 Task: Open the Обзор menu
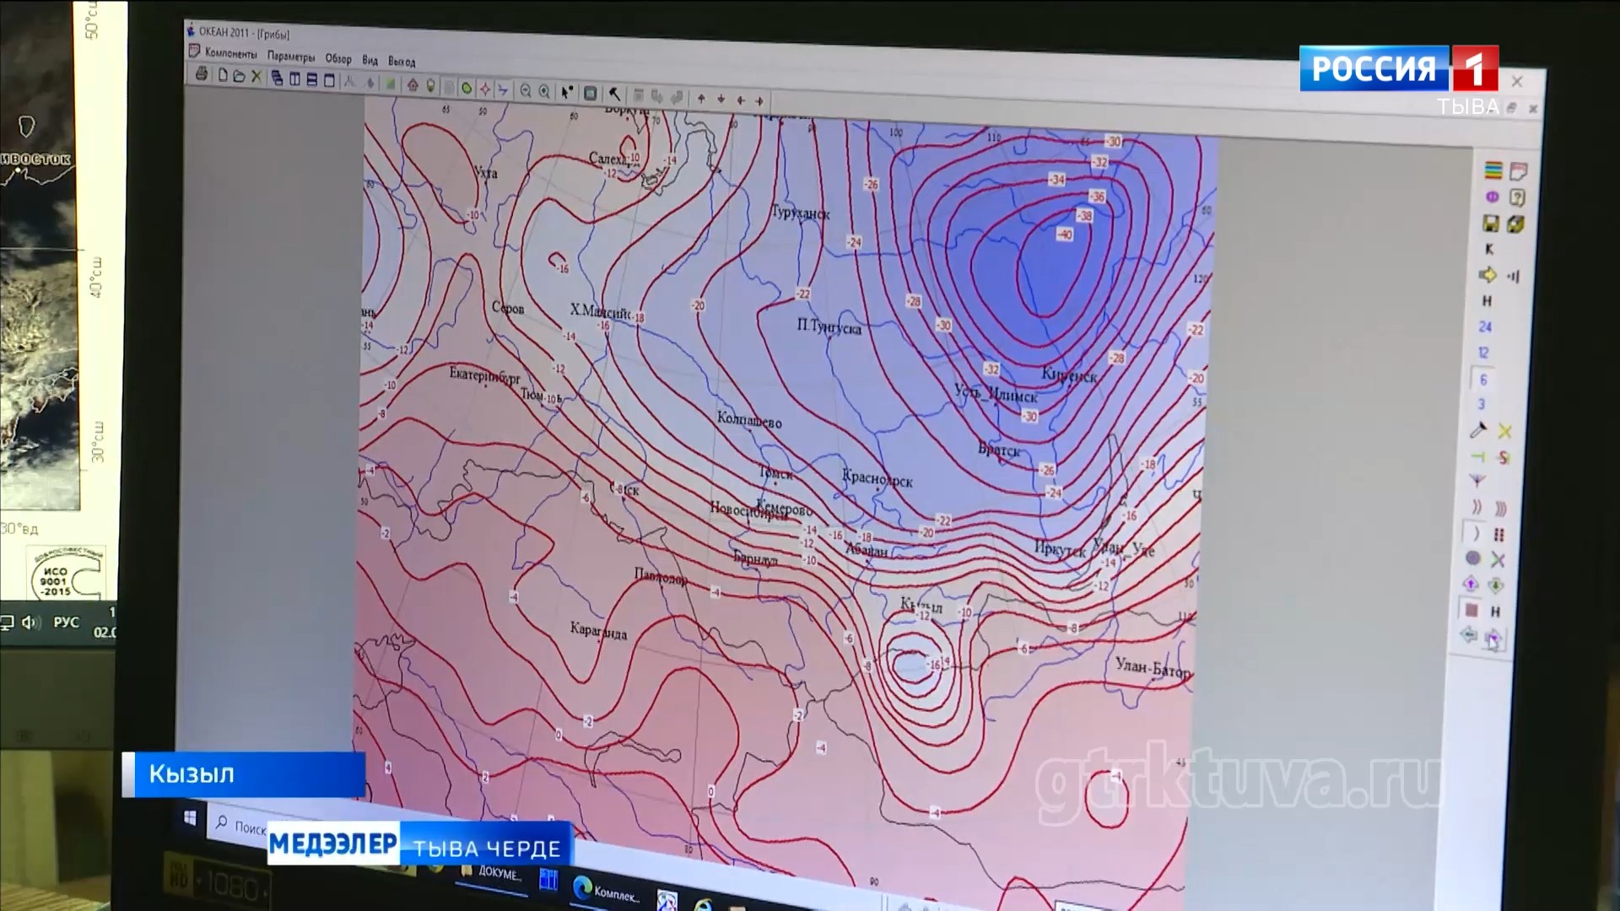[x=338, y=59]
